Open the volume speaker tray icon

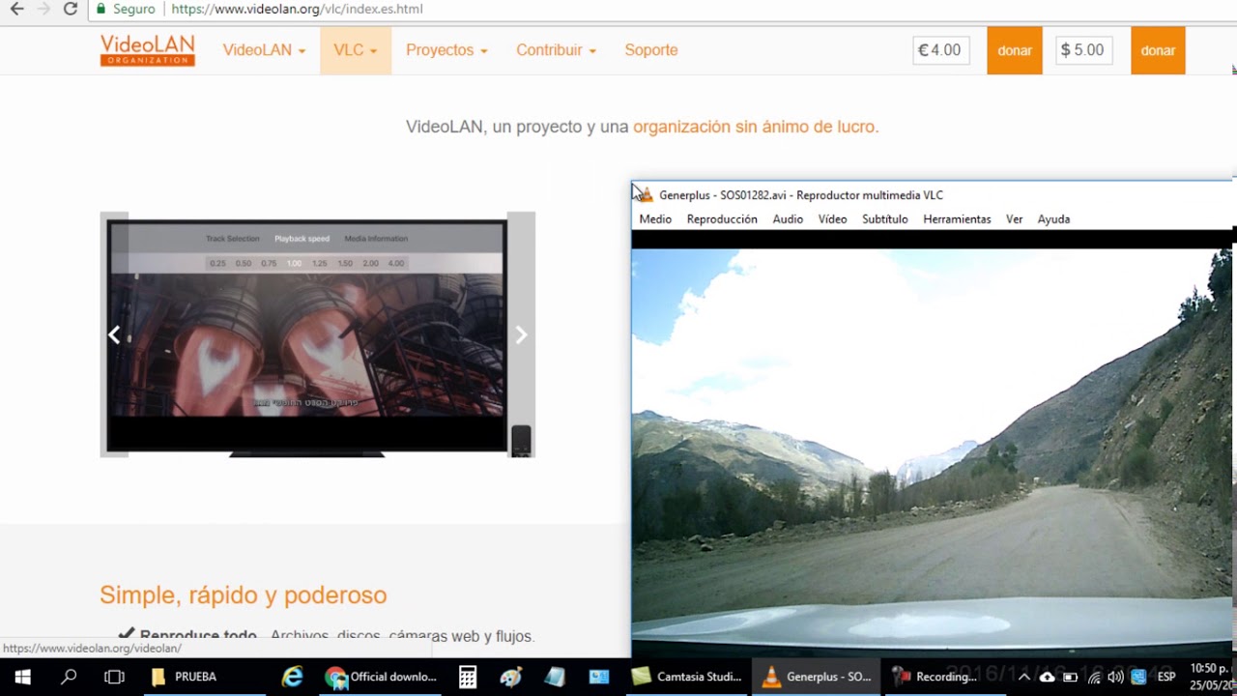tap(1116, 677)
